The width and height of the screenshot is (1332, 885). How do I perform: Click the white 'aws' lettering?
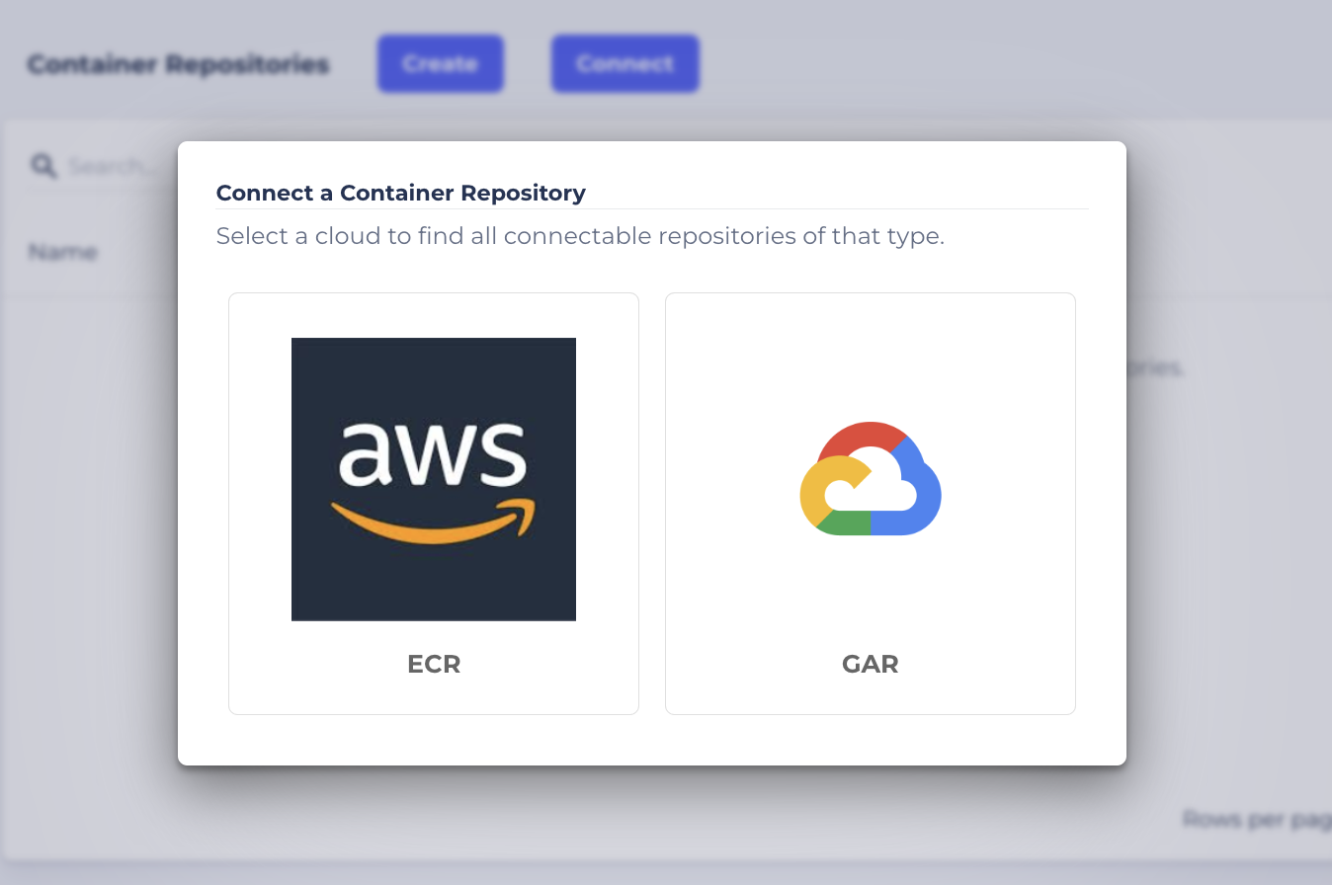point(433,456)
